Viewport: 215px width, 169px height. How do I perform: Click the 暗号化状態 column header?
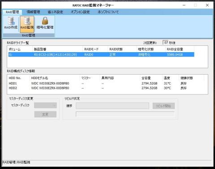[146, 49]
